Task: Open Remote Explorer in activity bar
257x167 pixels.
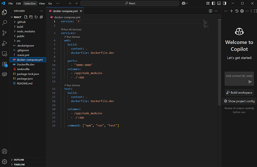Action: click(x=4, y=54)
